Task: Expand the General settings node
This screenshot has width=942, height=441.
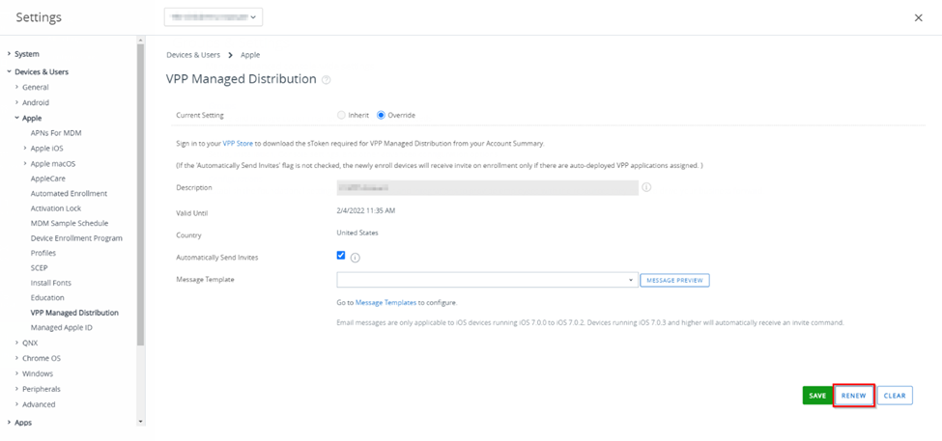Action: 16,87
